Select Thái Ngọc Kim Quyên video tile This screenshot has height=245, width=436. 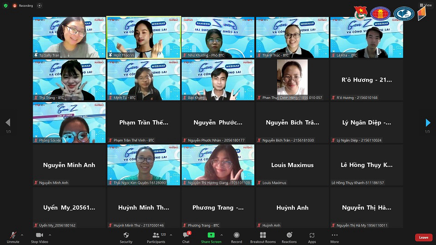point(144,165)
